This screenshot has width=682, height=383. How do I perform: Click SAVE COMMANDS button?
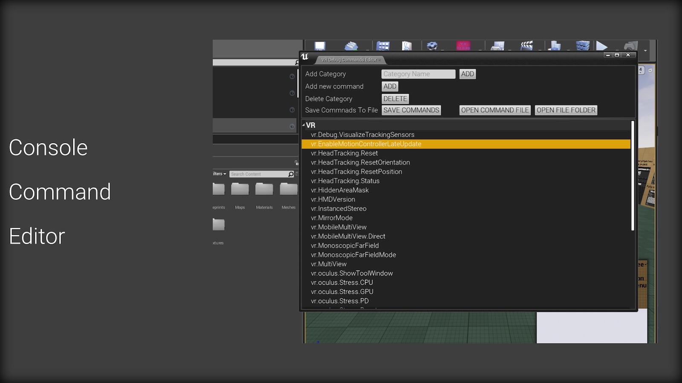411,110
